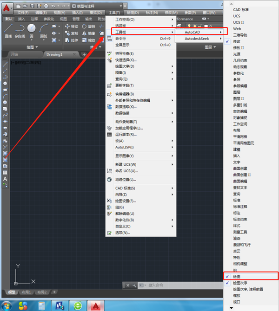Open the workspace dropdown 草图与注释
279x311 pixels.
click(x=98, y=6)
